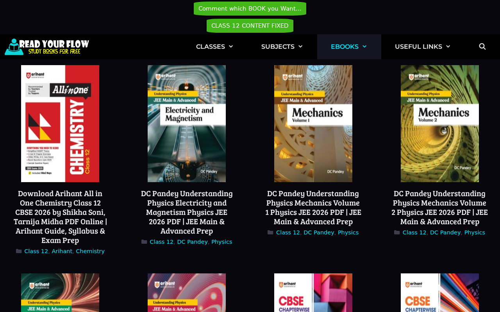Click Class 12 category under Chemistry book
The image size is (500, 312).
click(x=36, y=251)
